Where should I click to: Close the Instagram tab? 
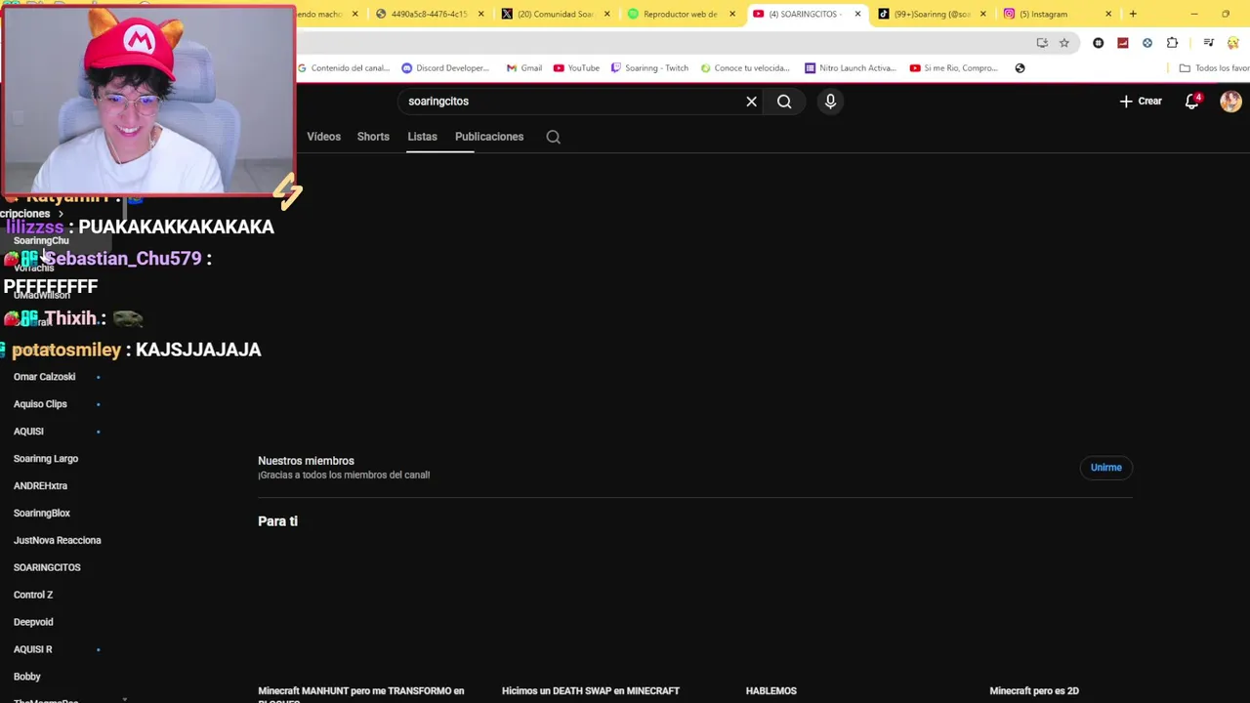point(1108,14)
